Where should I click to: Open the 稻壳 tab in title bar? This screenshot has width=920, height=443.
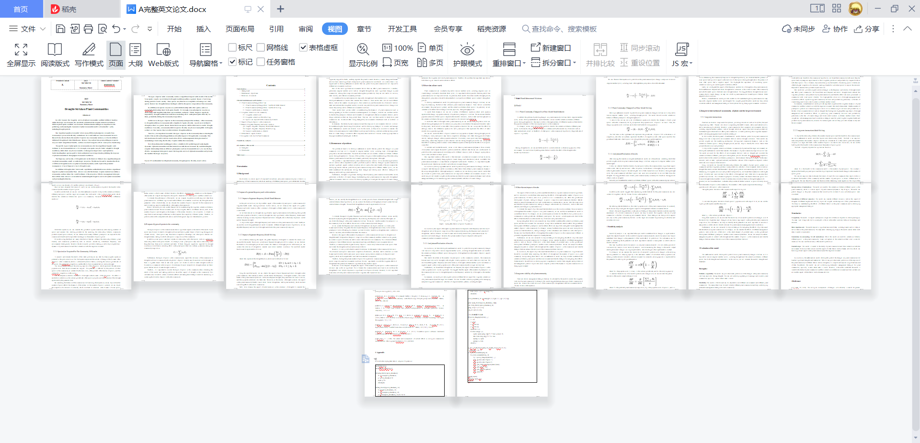(63, 9)
